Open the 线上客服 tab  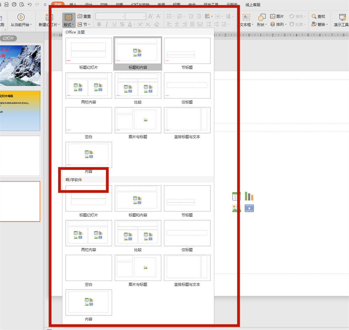click(x=253, y=5)
